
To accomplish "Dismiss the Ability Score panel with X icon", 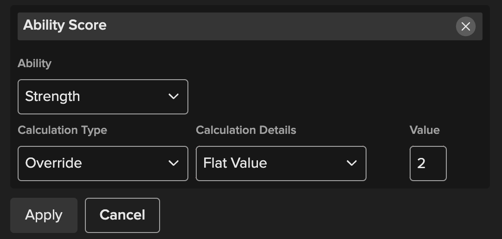I will 465,26.
